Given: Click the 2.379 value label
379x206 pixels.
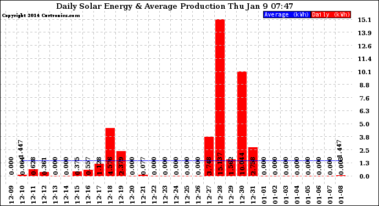Looking at the screenshot, I should click(121, 165).
